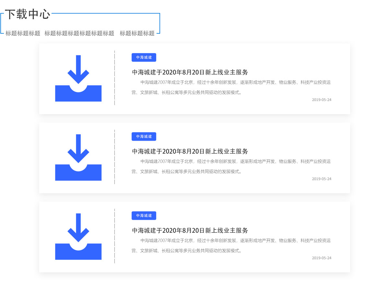Click the download icon in the third card
The image size is (389, 308).
78,236
